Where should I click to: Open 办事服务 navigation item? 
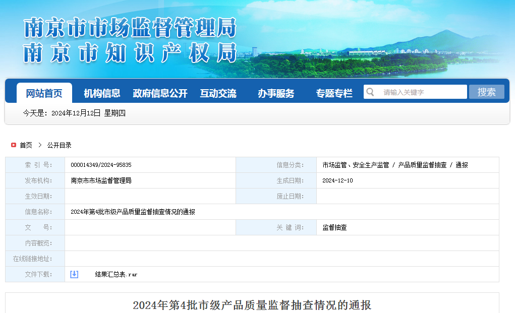[x=276, y=93]
